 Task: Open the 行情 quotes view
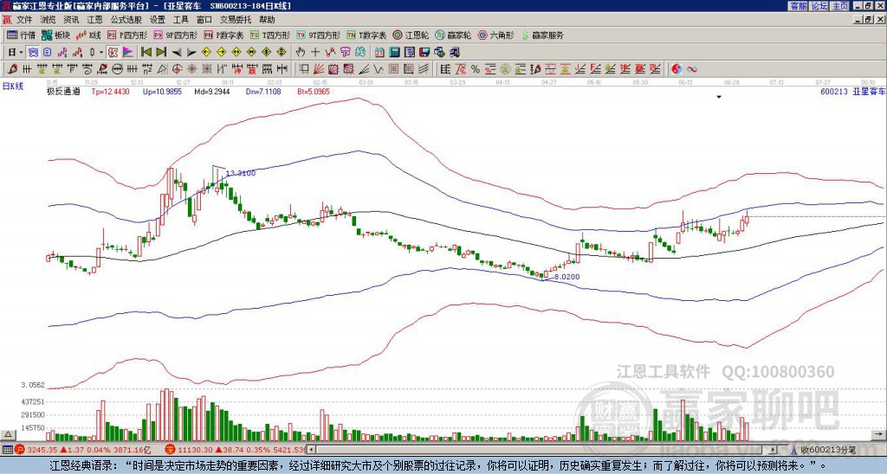coord(22,35)
